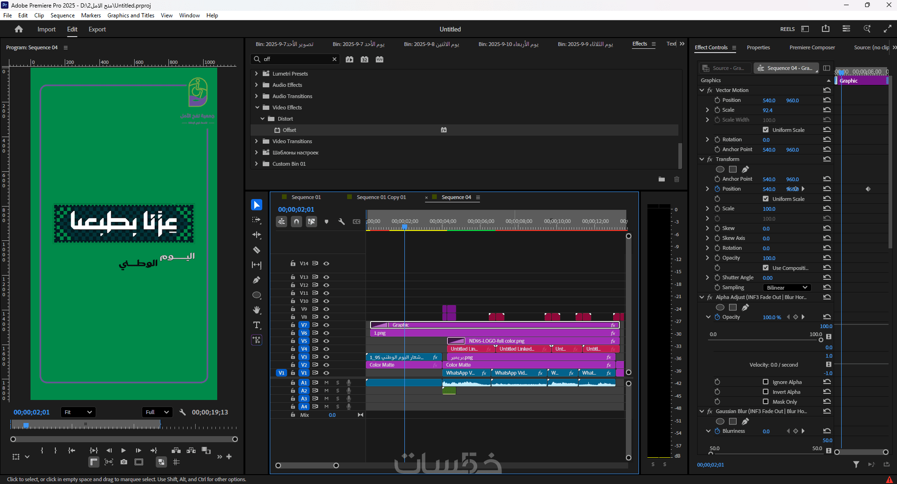Image resolution: width=897 pixels, height=484 pixels.
Task: Click the Alpha Adjust Opacity slider handle
Action: tap(821, 340)
